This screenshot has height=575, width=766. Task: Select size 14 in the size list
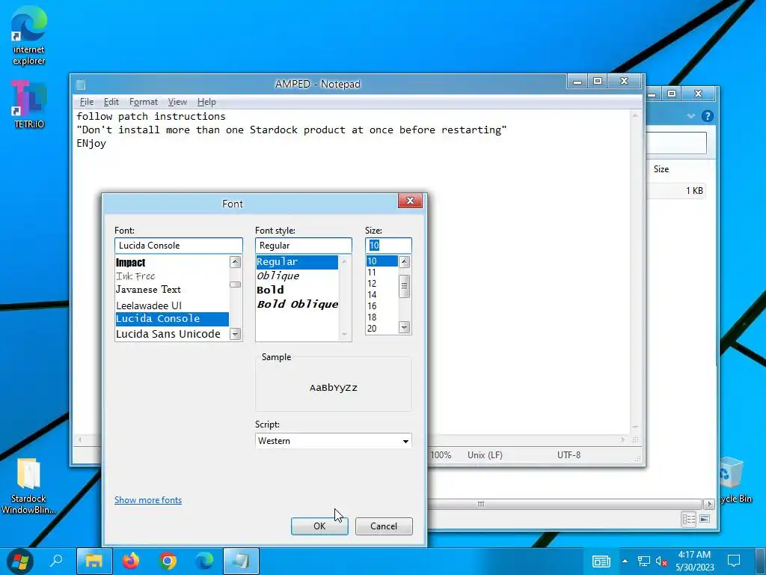click(382, 295)
